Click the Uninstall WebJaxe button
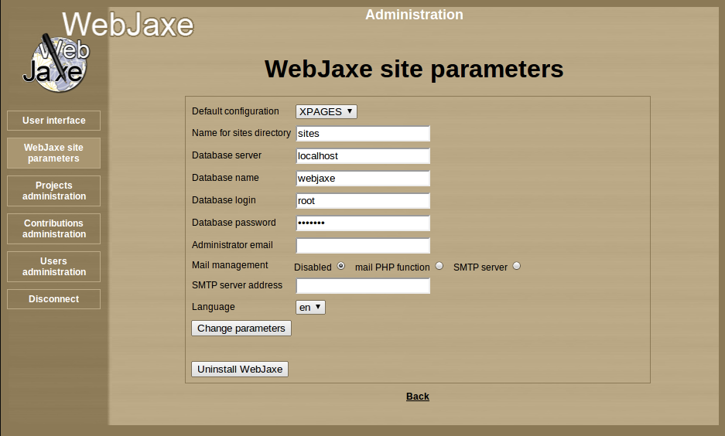This screenshot has width=725, height=436. pos(240,369)
